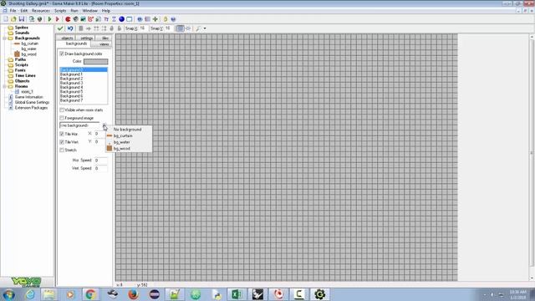Screen dimensions: 535x301
Task: Run the game with green play arrow
Action: (50, 19)
